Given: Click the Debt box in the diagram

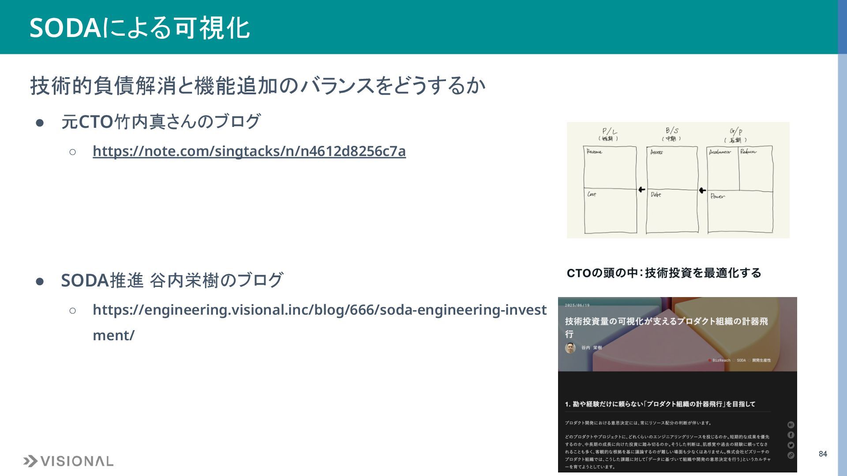Looking at the screenshot, I should tap(672, 211).
